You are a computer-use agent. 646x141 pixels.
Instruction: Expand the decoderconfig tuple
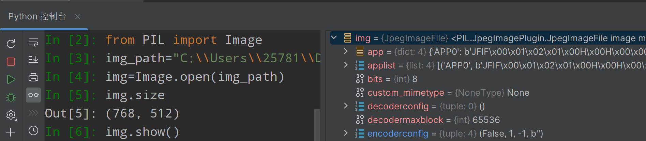pyautogui.click(x=346, y=106)
